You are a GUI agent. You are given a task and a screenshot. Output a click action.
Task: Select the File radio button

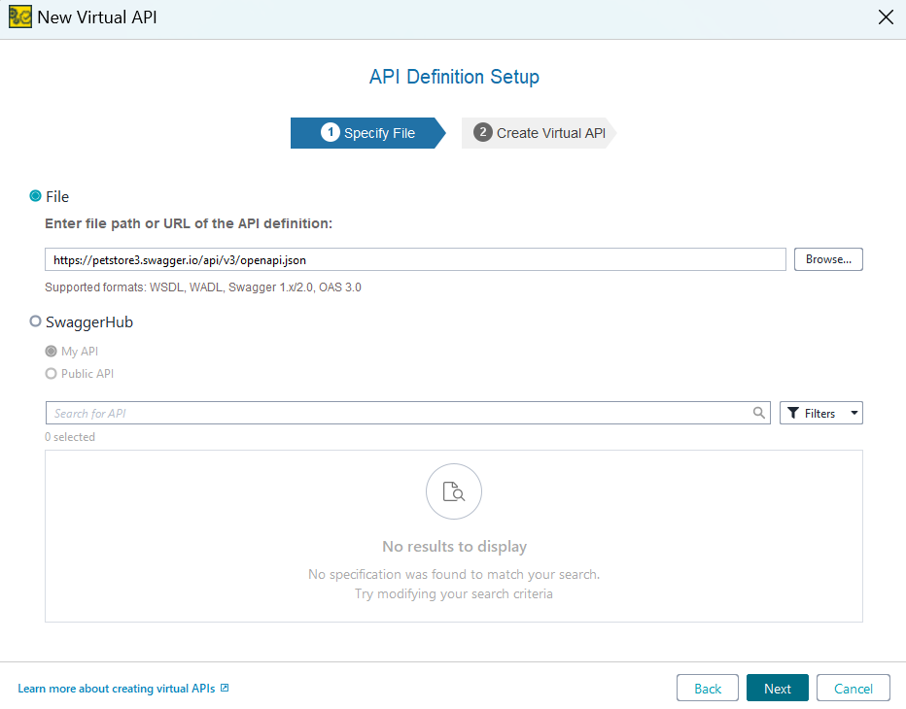point(35,196)
